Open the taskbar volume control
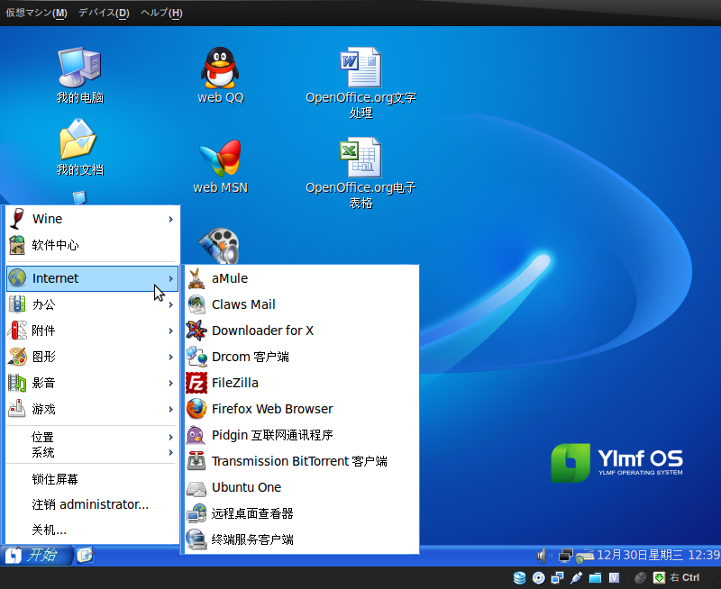 544,555
